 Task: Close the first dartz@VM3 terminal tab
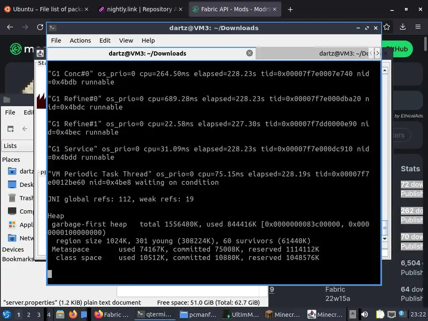click(249, 53)
